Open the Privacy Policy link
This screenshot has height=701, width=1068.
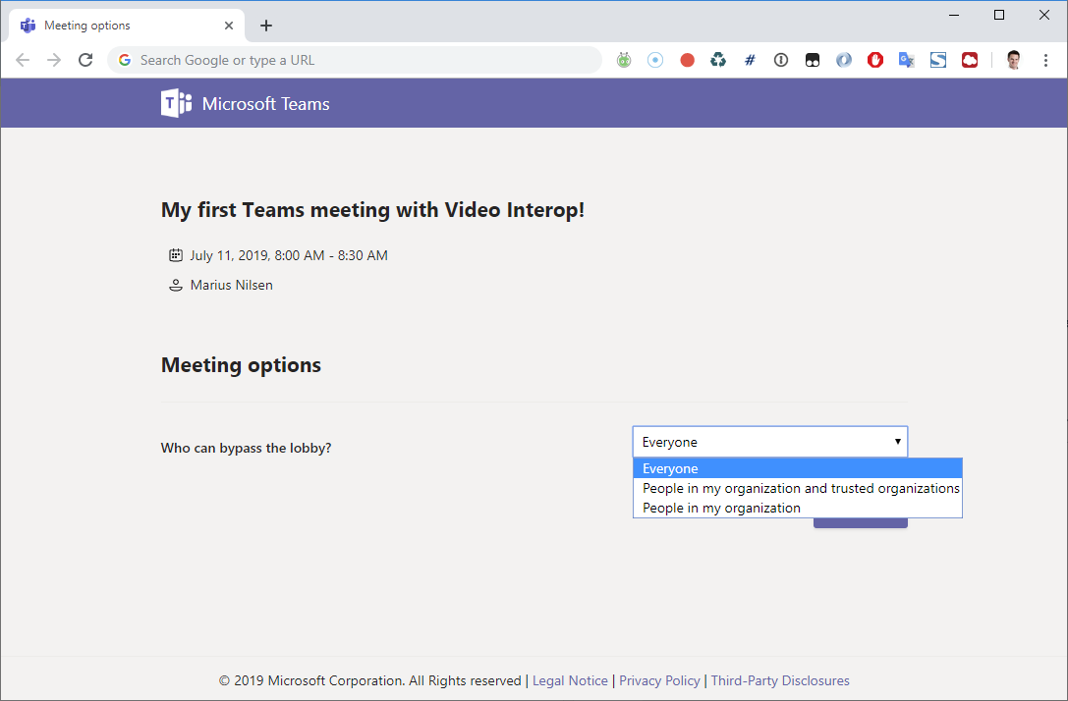pyautogui.click(x=659, y=680)
